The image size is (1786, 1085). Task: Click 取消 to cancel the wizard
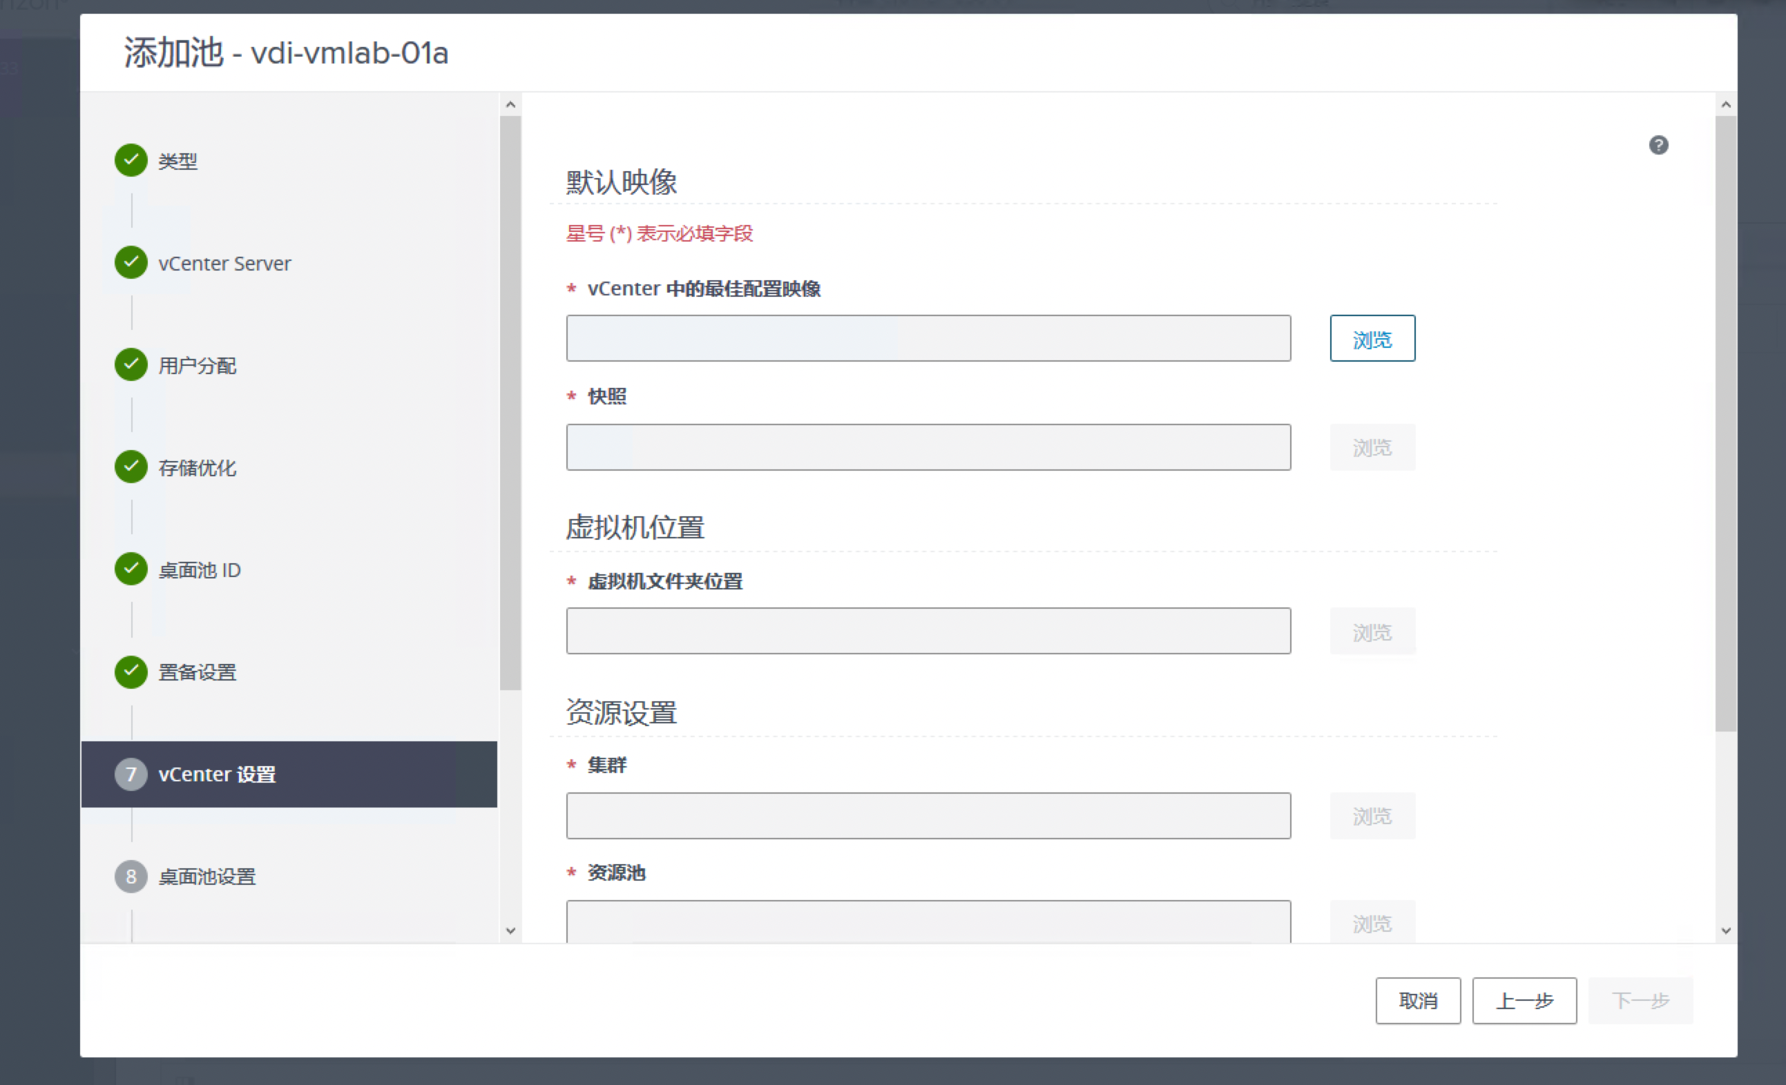coord(1417,1000)
